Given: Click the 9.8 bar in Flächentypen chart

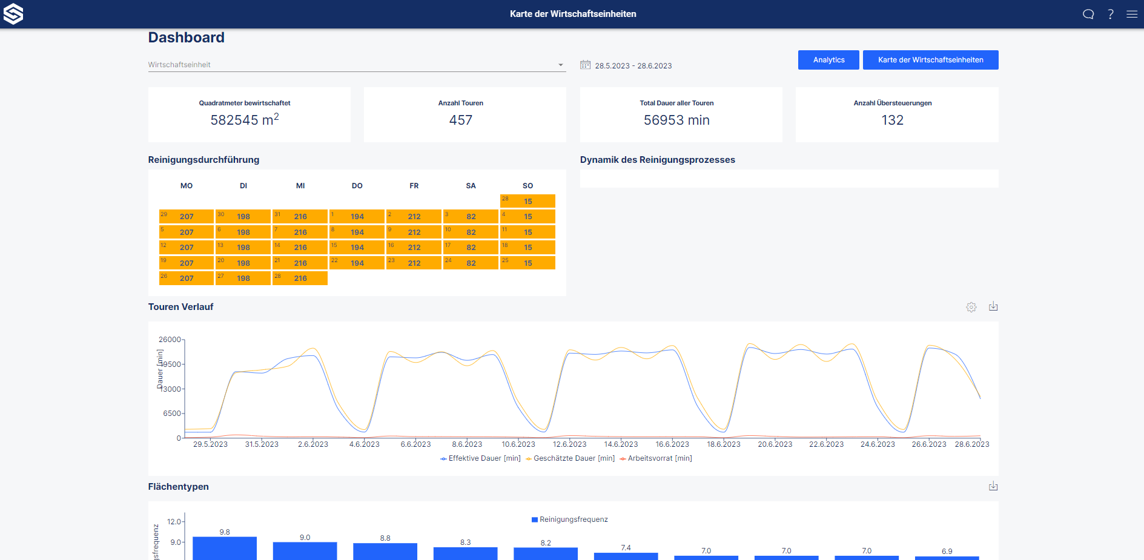Looking at the screenshot, I should click(225, 548).
